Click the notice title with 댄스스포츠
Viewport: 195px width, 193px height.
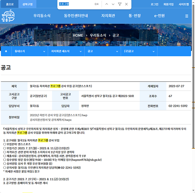[61, 86]
